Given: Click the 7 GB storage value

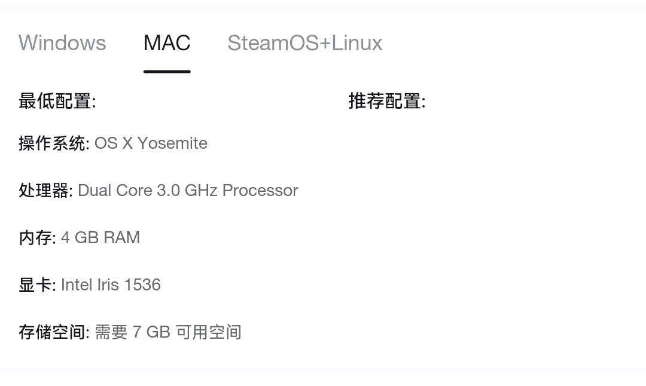Looking at the screenshot, I should point(151,332).
